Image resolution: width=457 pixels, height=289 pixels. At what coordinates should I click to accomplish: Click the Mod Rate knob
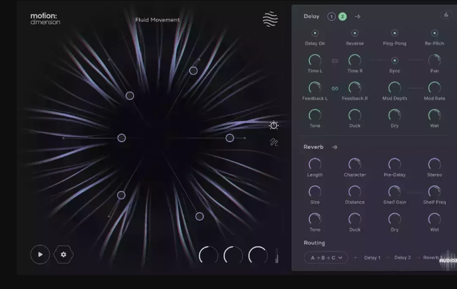click(x=434, y=88)
